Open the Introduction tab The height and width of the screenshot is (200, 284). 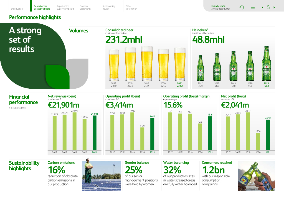click(x=17, y=9)
